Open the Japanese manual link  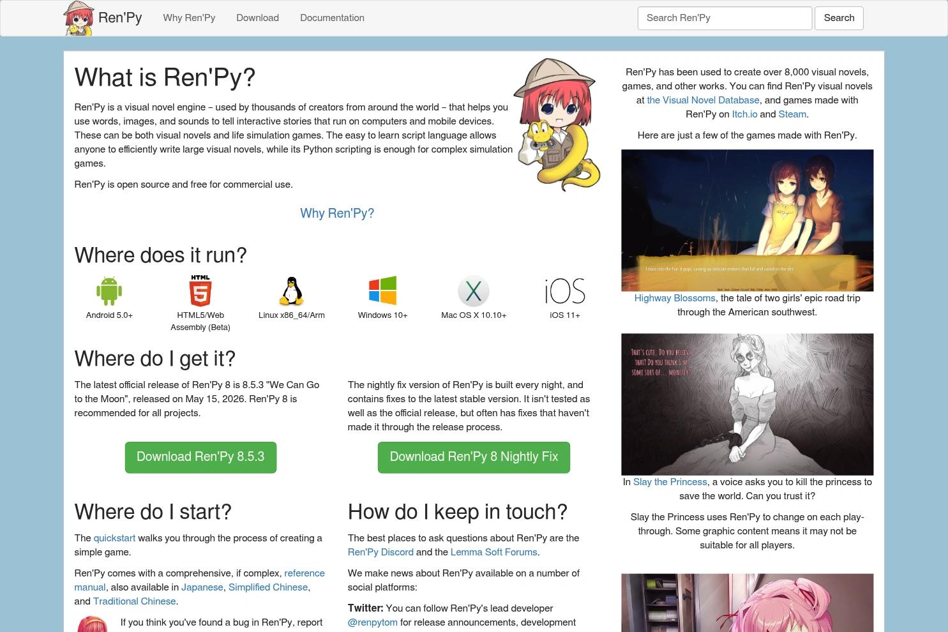(202, 587)
